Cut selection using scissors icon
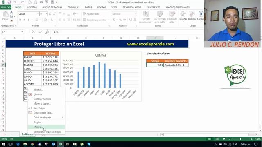 point(11,12)
